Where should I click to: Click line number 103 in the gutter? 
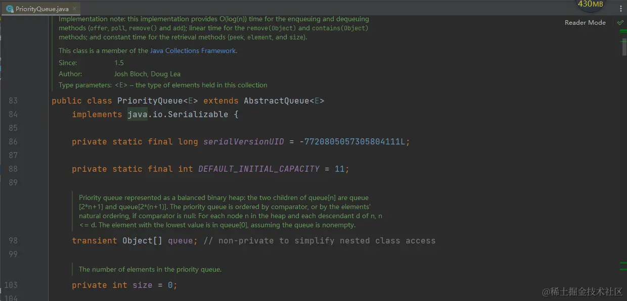pyautogui.click(x=11, y=285)
